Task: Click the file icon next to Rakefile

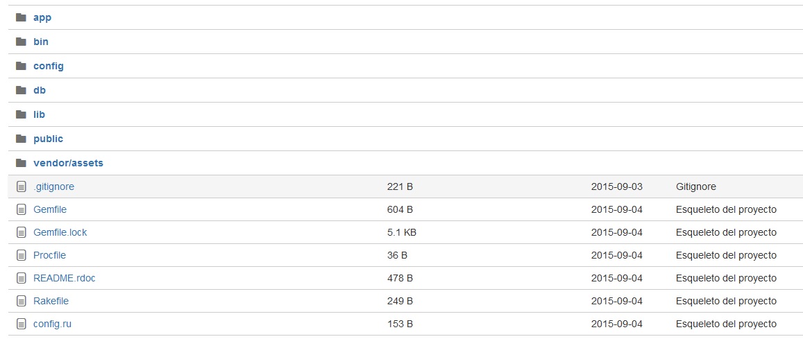Action: click(21, 301)
